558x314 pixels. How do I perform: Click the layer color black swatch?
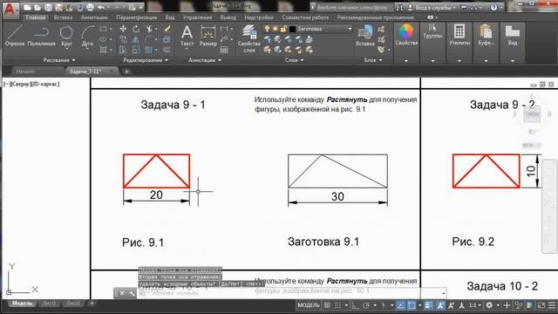tap(292, 29)
